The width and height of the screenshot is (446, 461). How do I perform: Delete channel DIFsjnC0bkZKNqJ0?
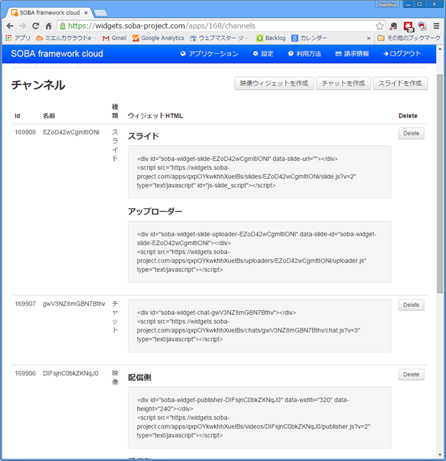tap(411, 375)
